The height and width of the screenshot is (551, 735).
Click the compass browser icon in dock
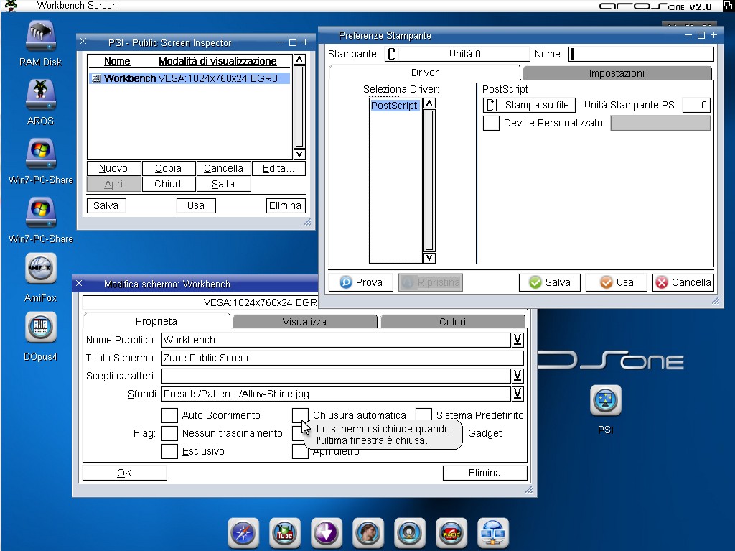[243, 533]
